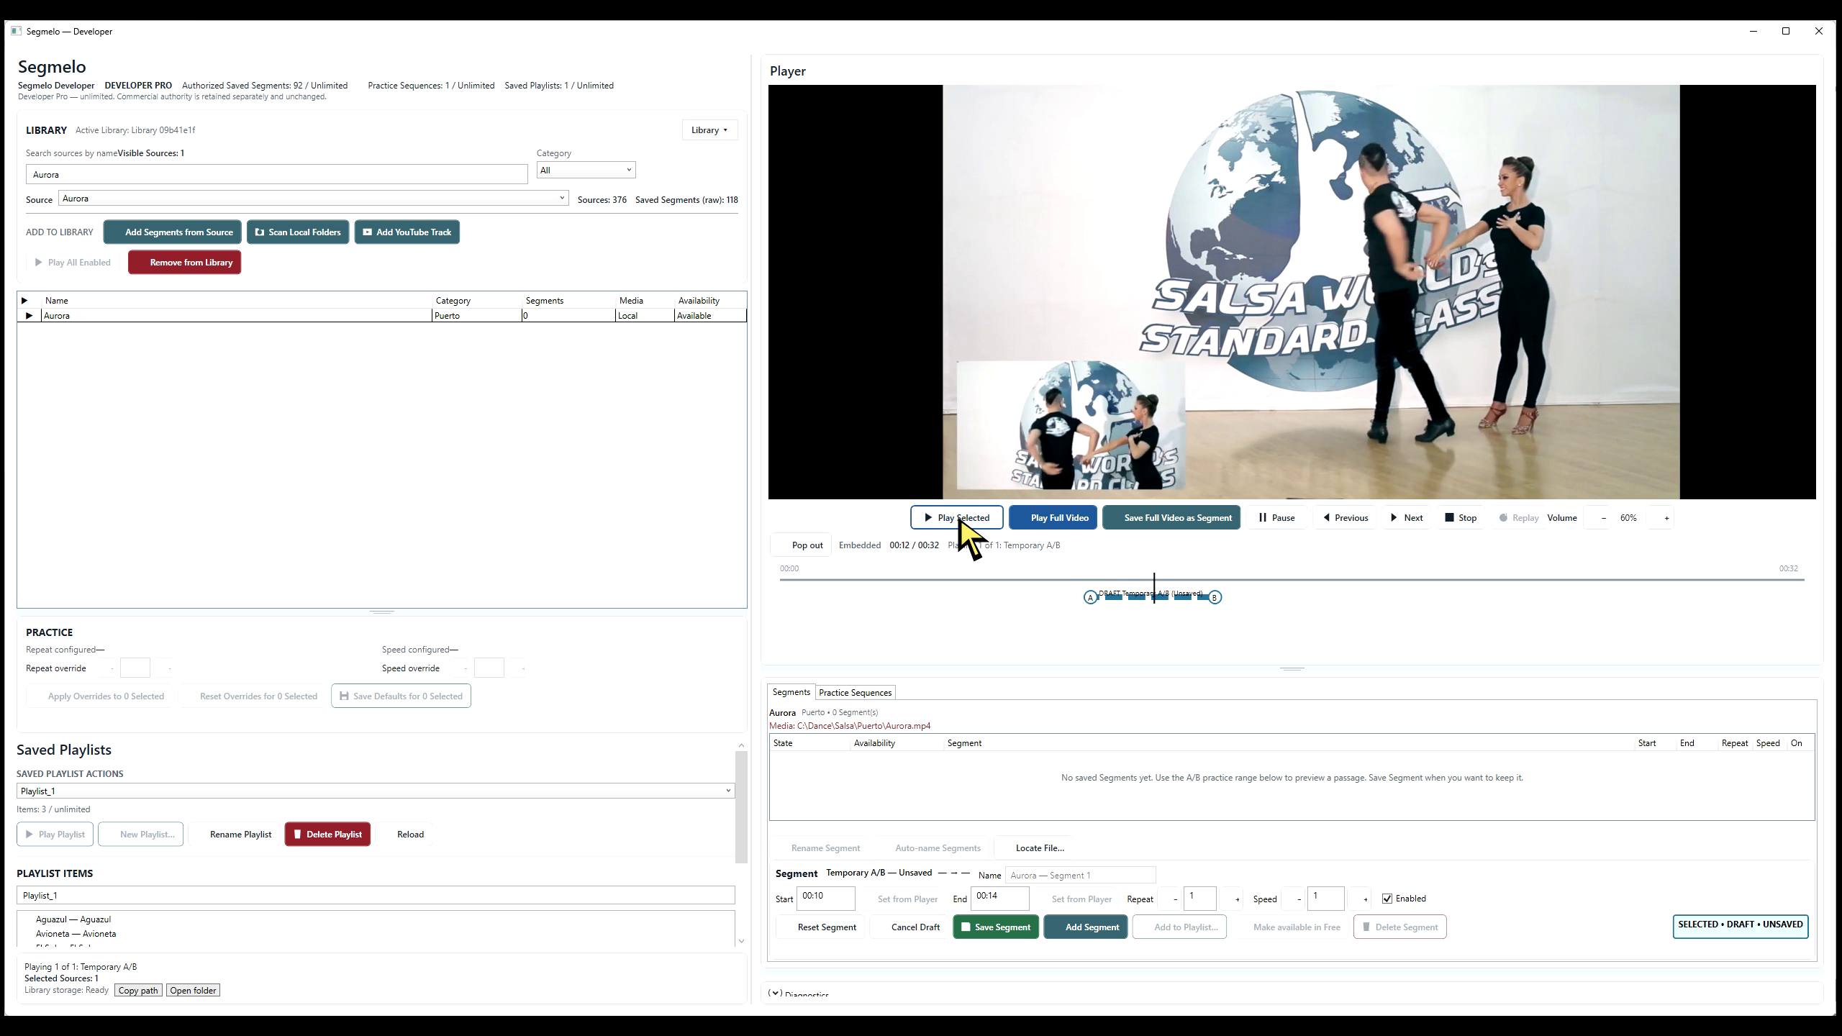Click Scan Local Folders

[298, 232]
